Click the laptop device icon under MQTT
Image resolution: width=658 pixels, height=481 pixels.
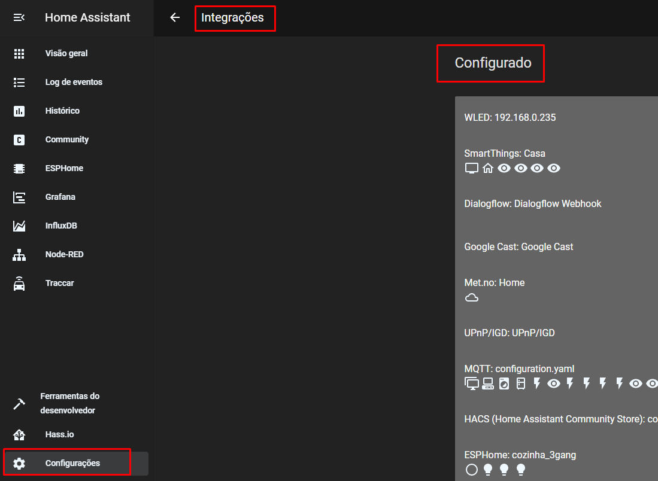tap(487, 383)
